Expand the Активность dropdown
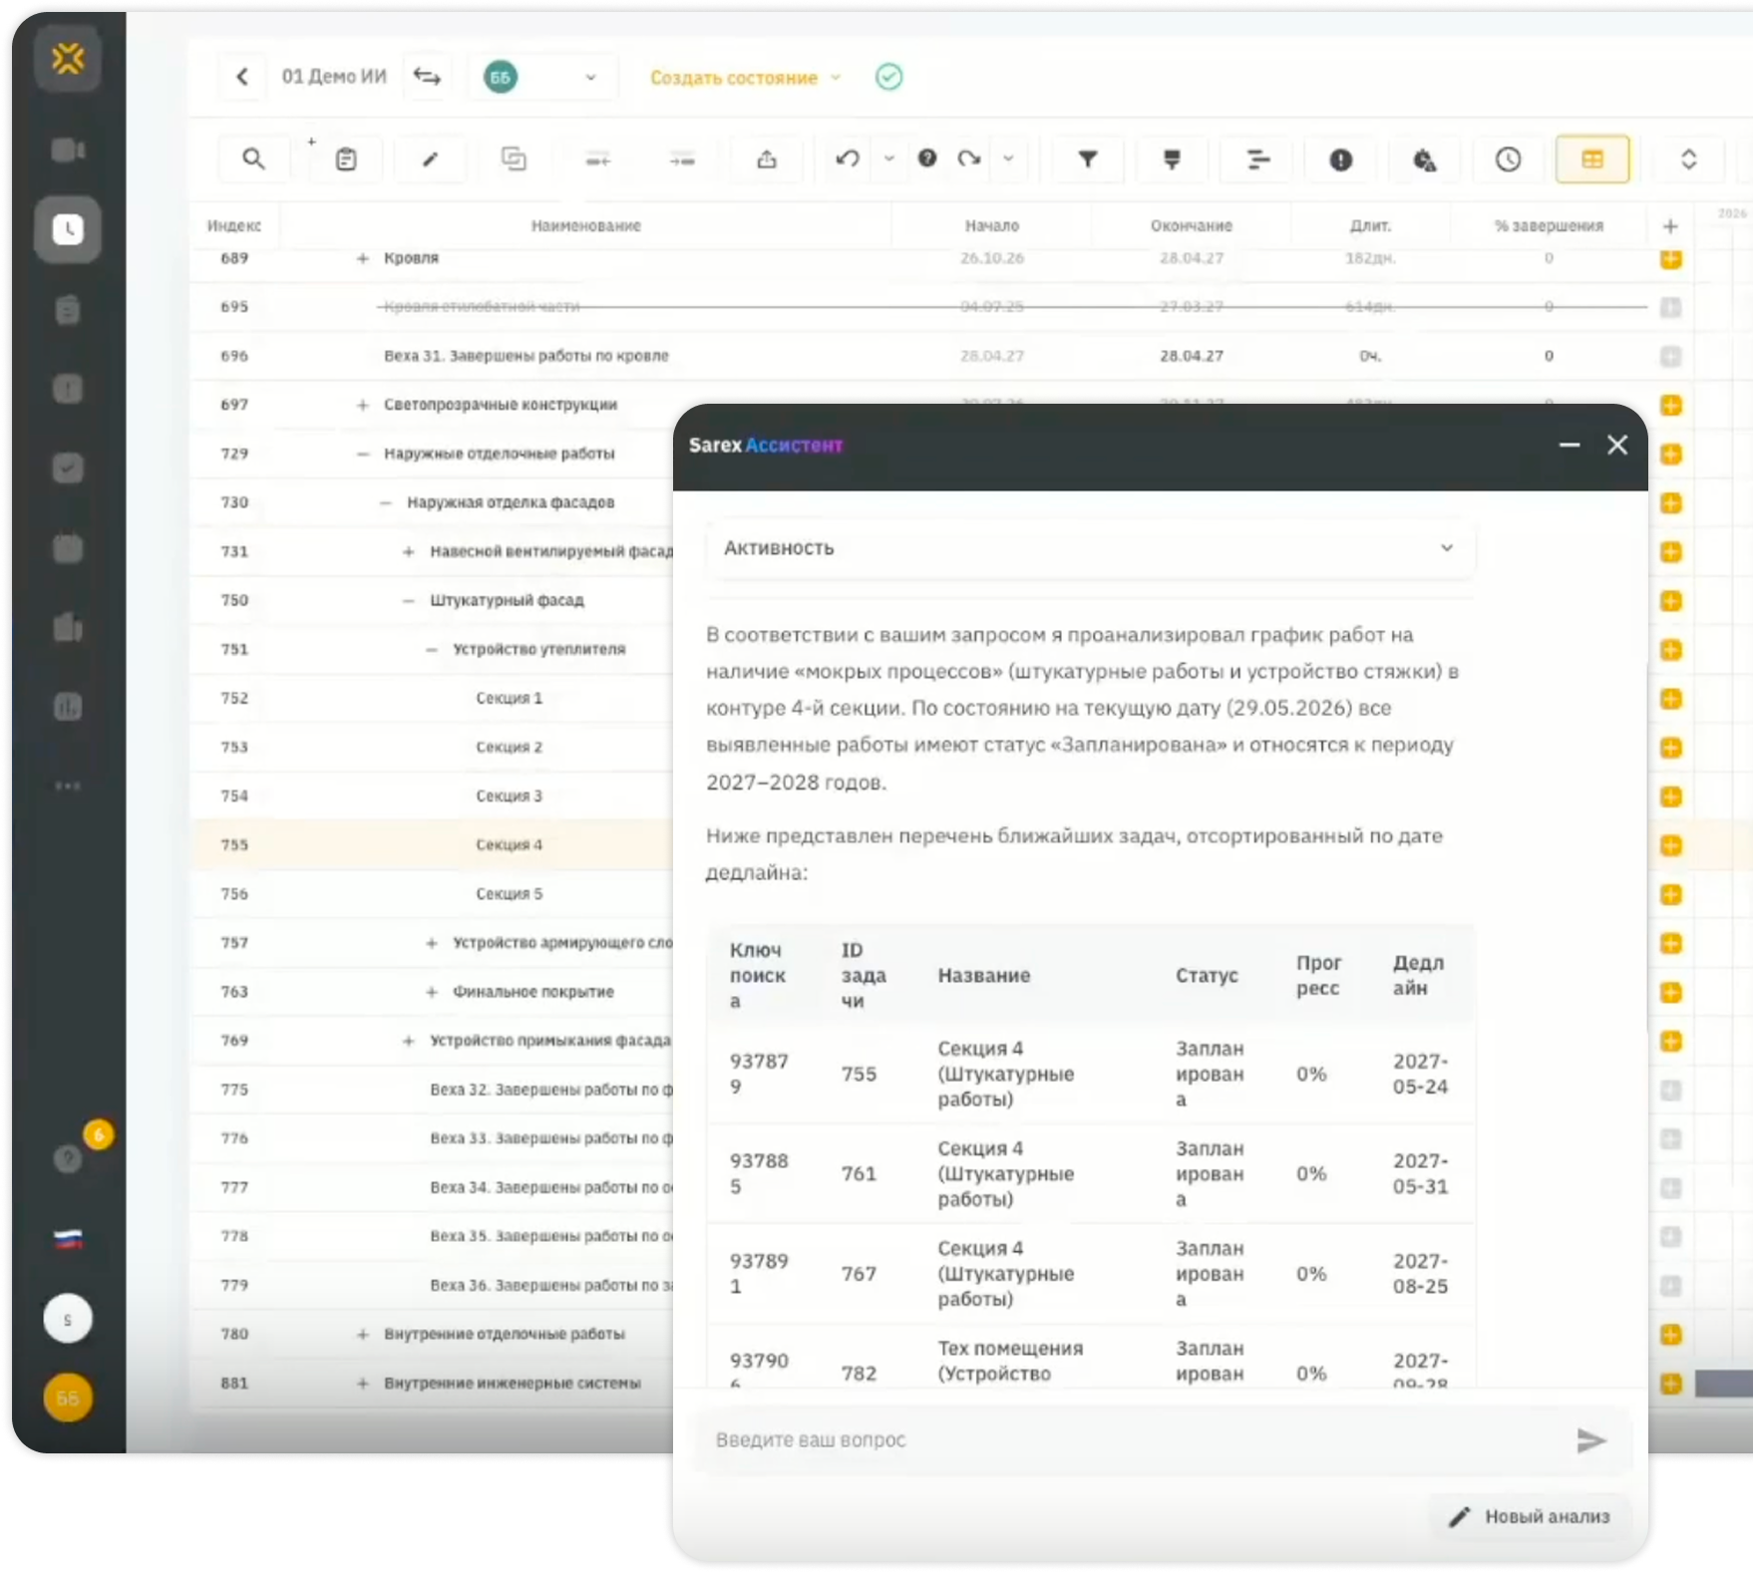The height and width of the screenshot is (1573, 1753). coord(1090,548)
